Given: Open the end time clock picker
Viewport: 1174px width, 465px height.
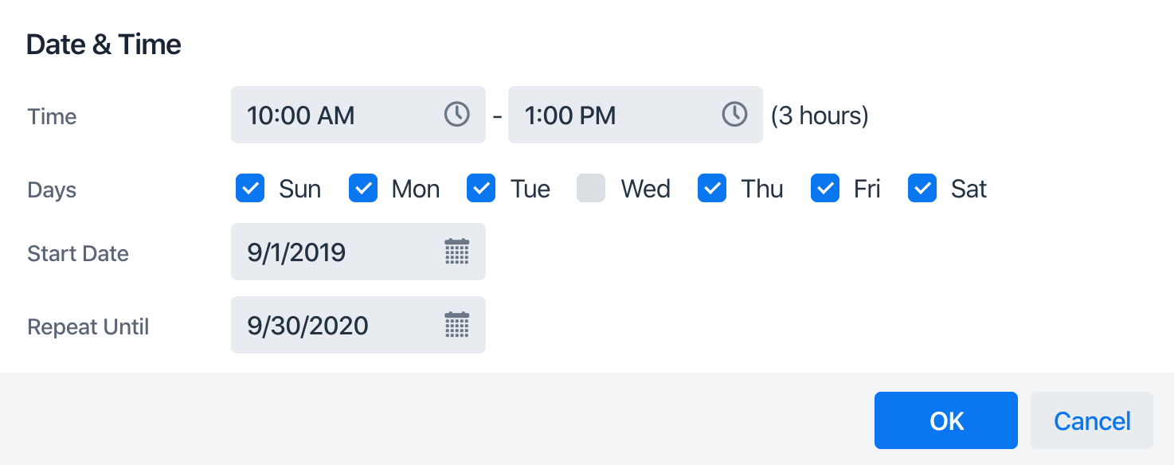Looking at the screenshot, I should tap(734, 115).
